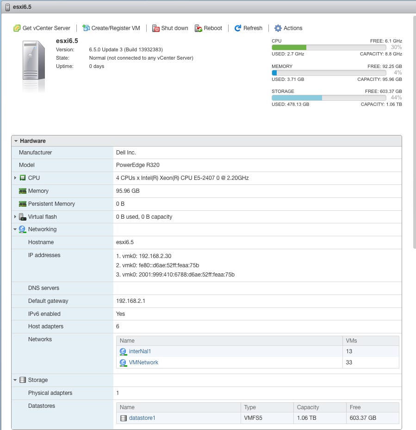Click the CPU model 'Xeon E5-2407' text

point(182,178)
